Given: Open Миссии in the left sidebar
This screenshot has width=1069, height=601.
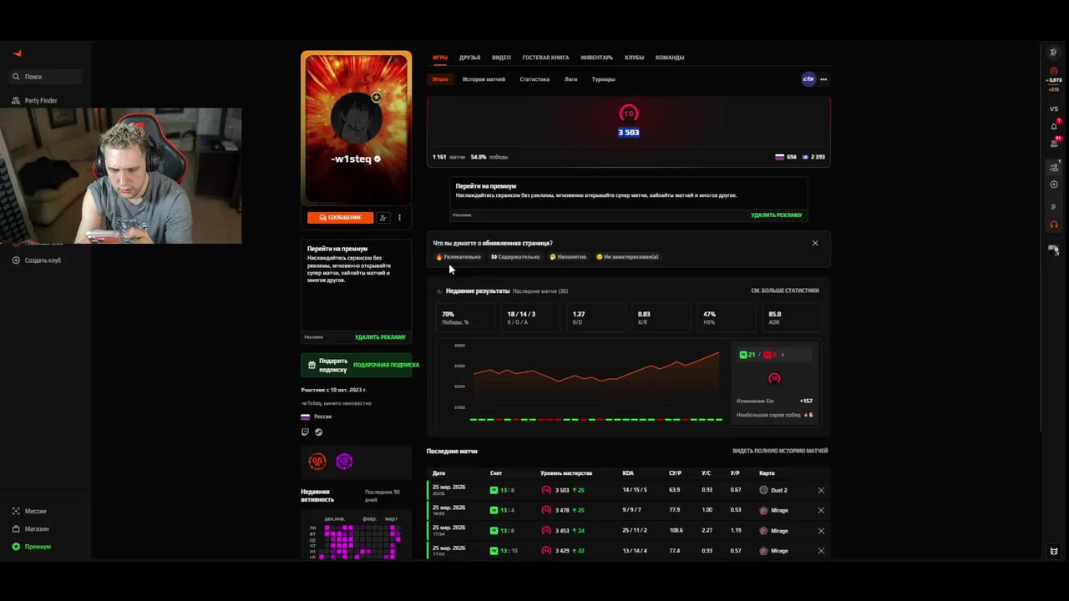Looking at the screenshot, I should [x=30, y=511].
